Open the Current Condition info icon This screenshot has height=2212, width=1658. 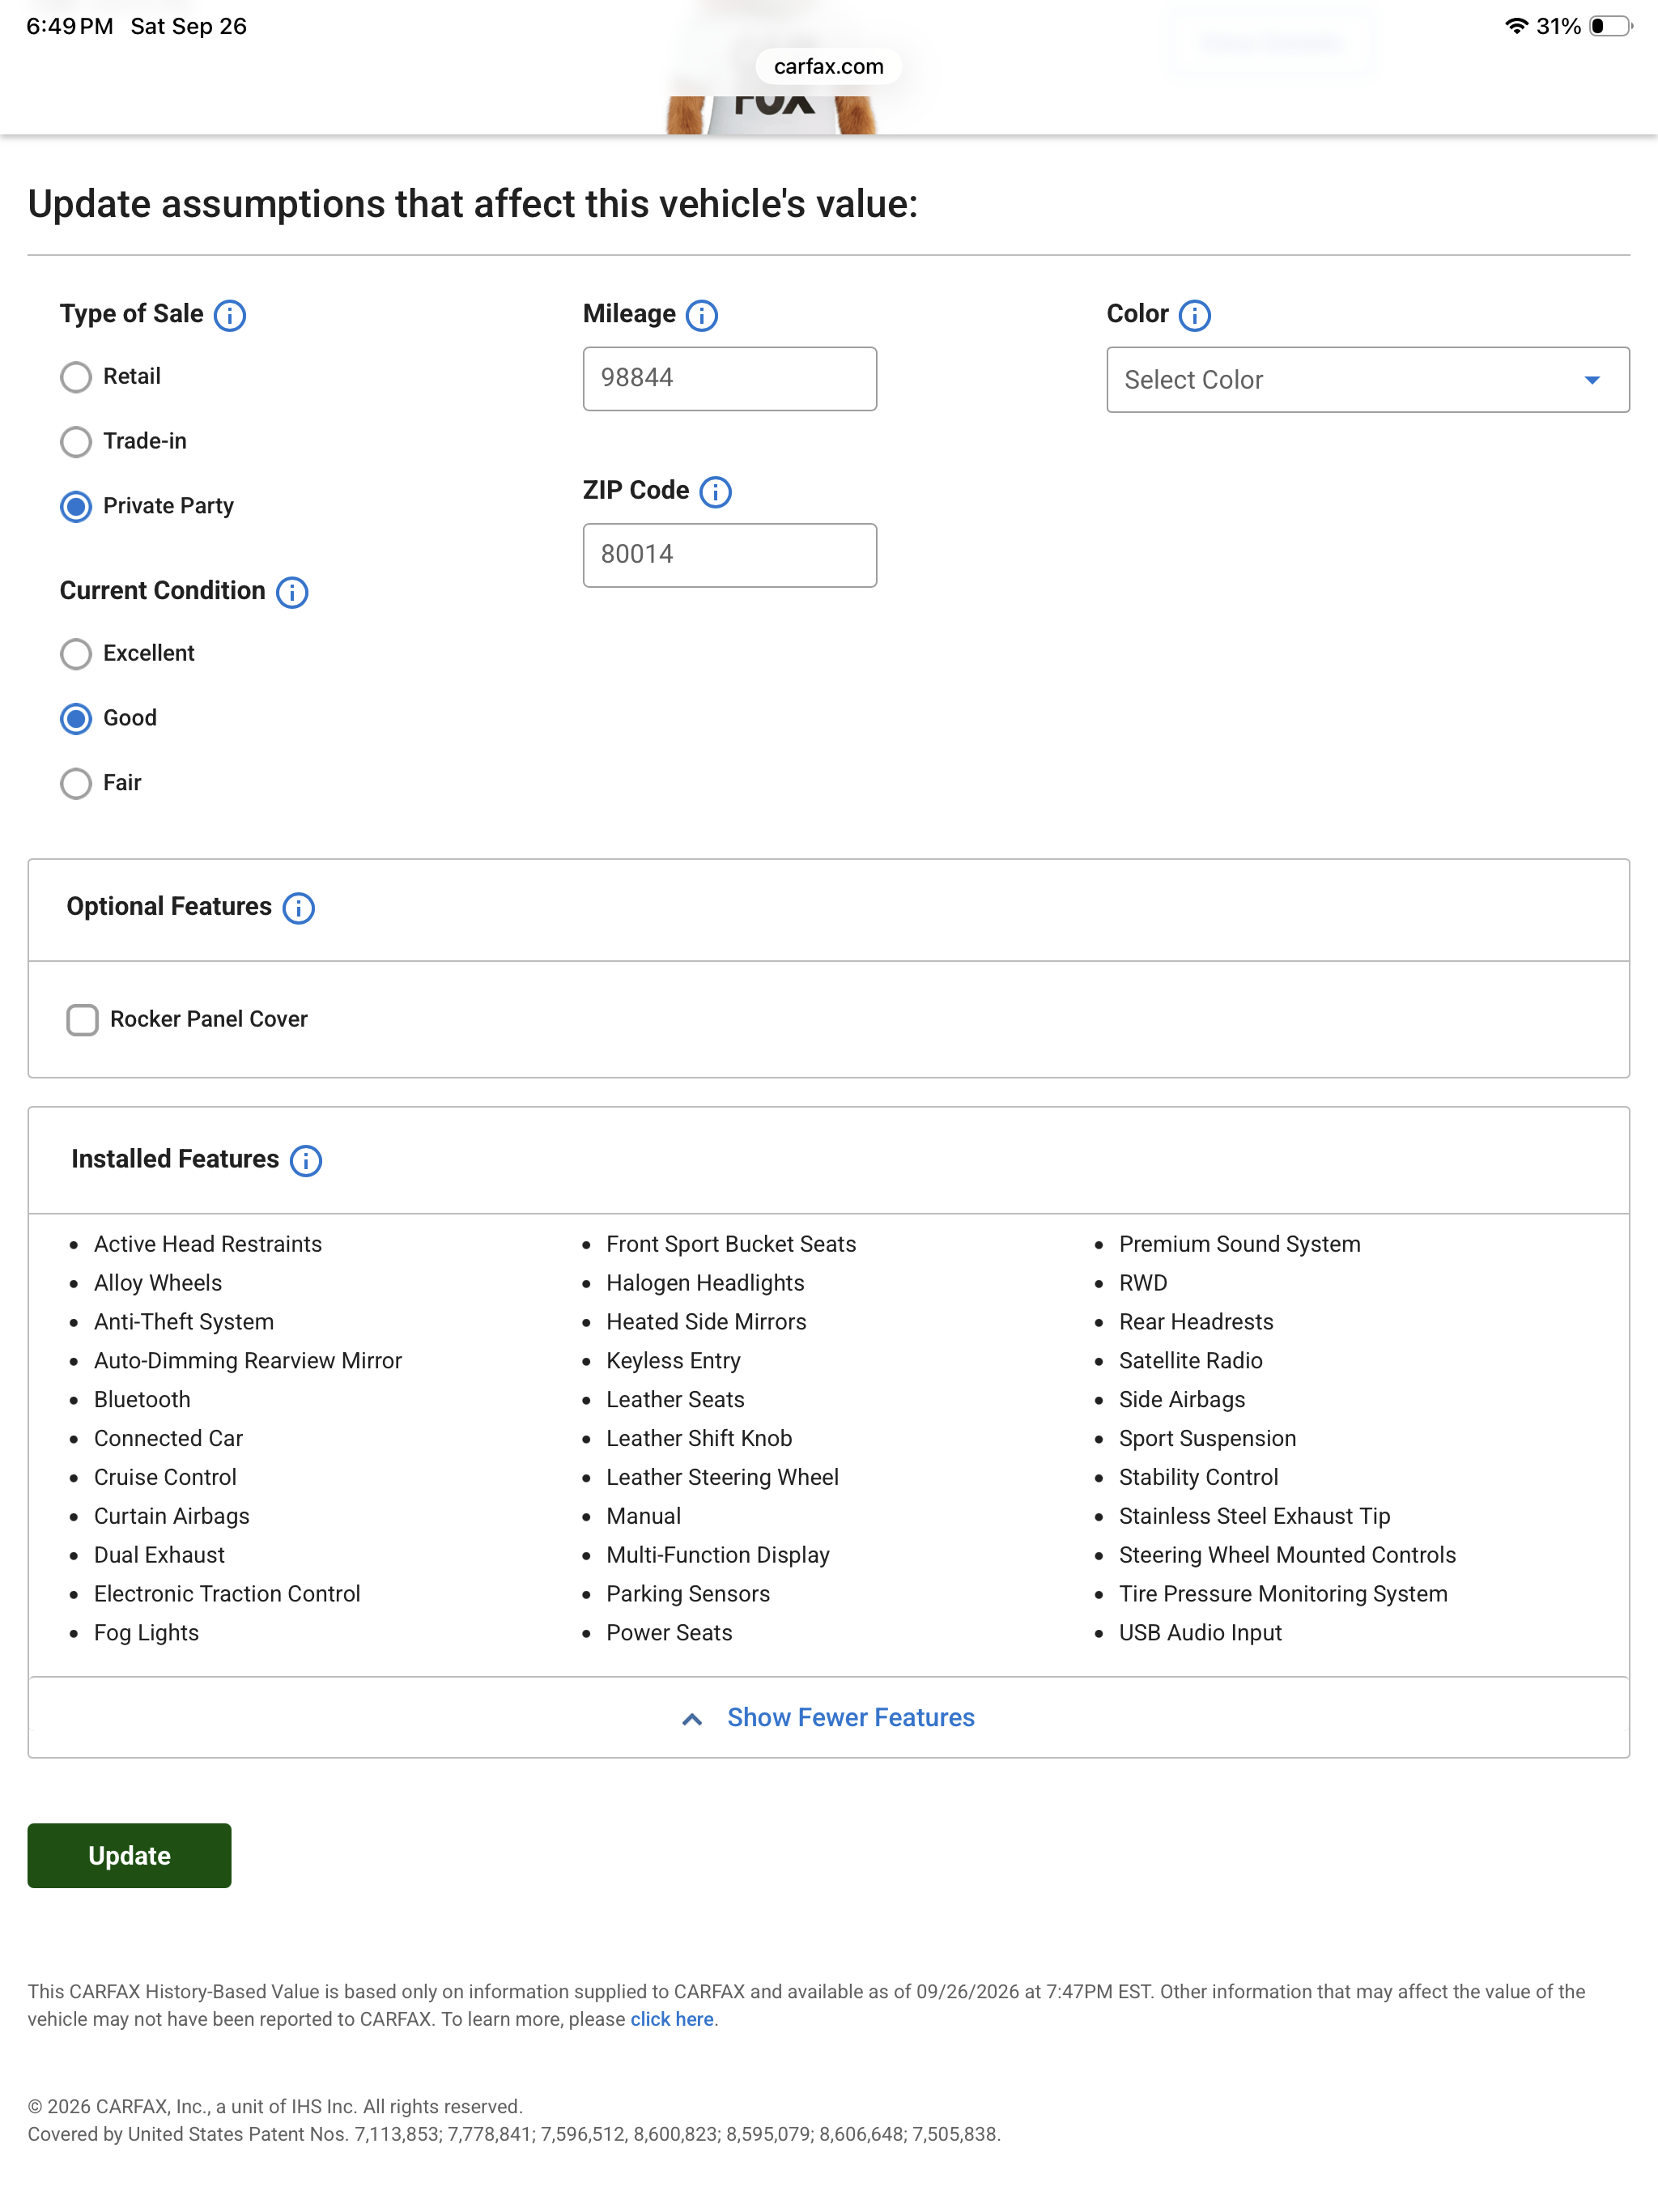point(292,592)
